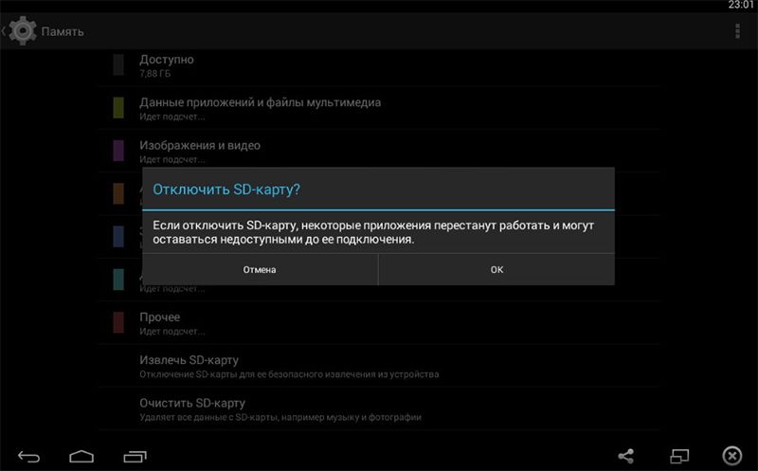
Task: Select the Доступно storage entry
Action: tap(167, 64)
